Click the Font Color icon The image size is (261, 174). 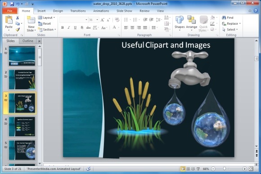pyautogui.click(x=114, y=27)
